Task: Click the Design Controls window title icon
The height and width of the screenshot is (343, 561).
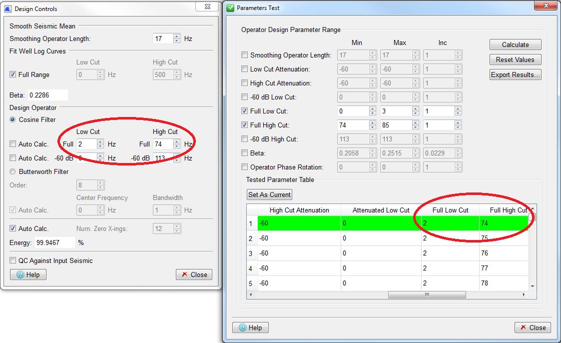Action: coord(7,8)
